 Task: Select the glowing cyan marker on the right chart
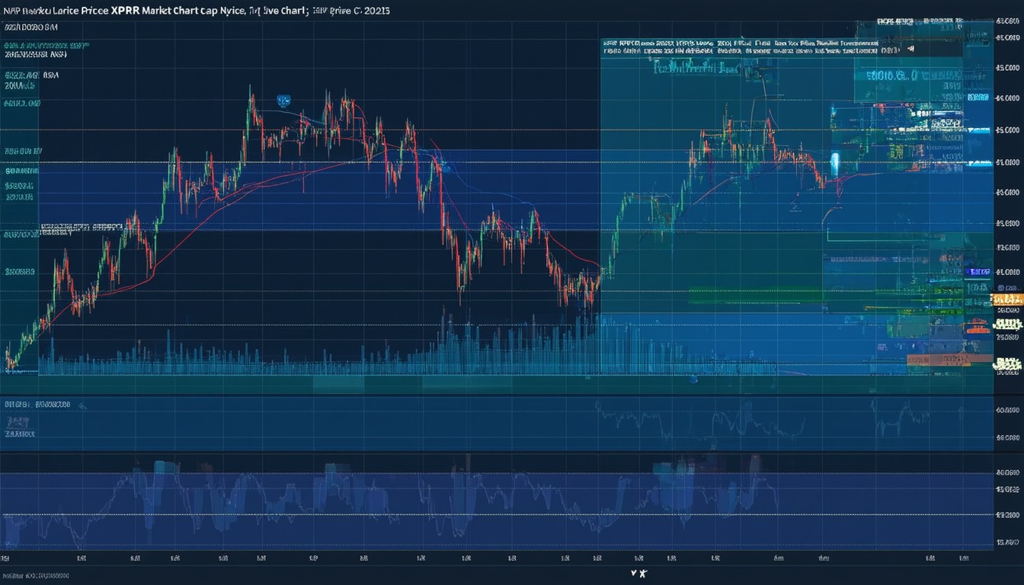(x=834, y=161)
